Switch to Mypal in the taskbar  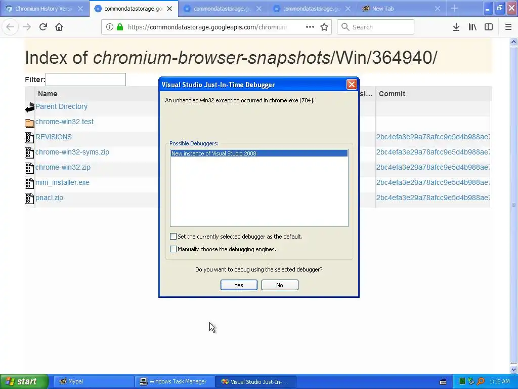click(94, 381)
